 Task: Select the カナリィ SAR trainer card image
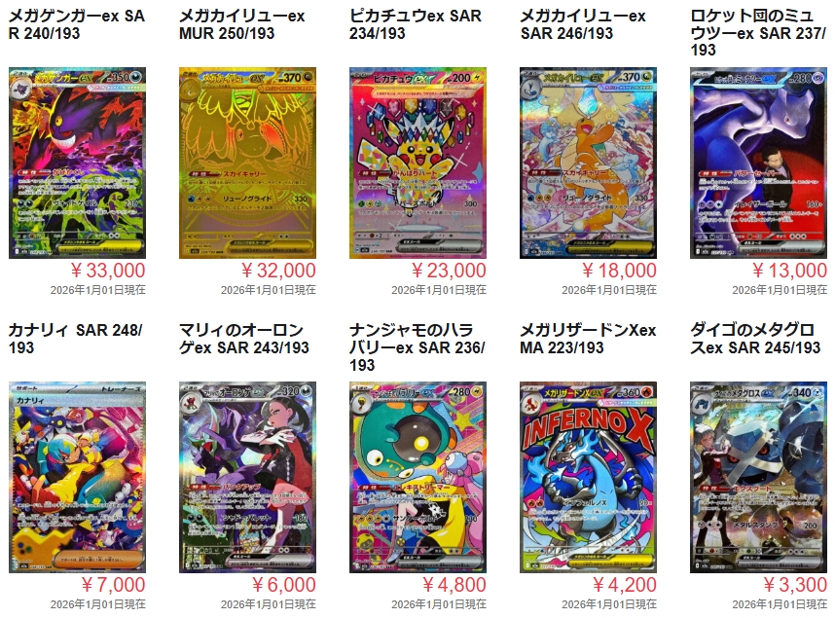tap(77, 477)
